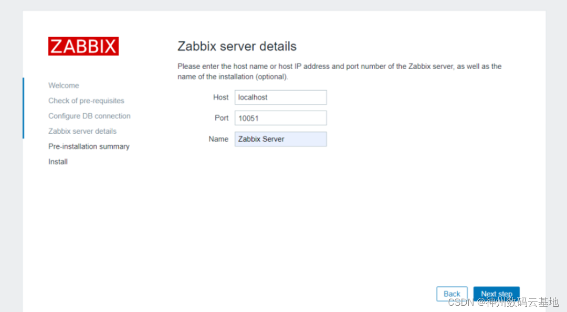Click the ZABBIX logo
Screen dimensions: 567x312
(83, 46)
